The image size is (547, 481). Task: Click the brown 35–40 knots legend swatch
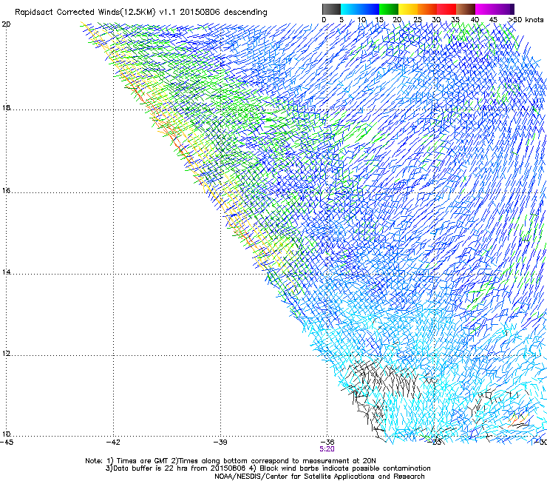466,9
